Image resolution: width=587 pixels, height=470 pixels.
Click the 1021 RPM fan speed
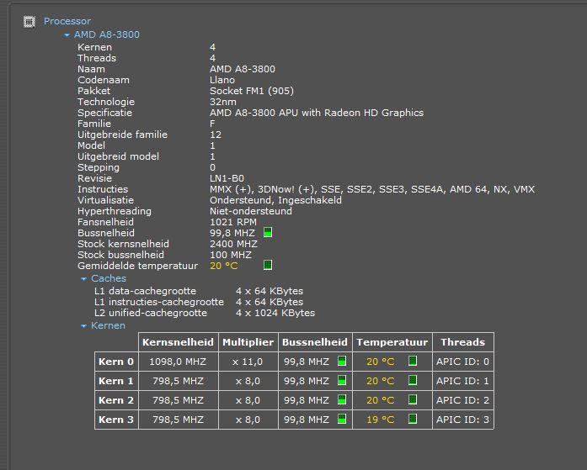point(233,222)
